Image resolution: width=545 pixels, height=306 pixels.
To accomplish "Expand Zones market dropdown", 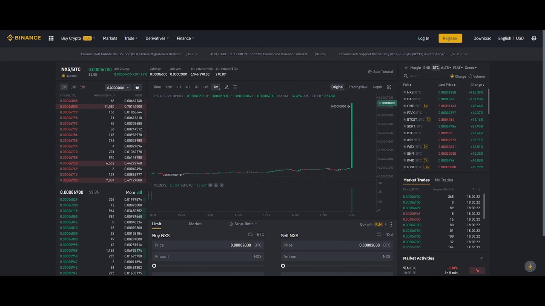I will (470, 68).
